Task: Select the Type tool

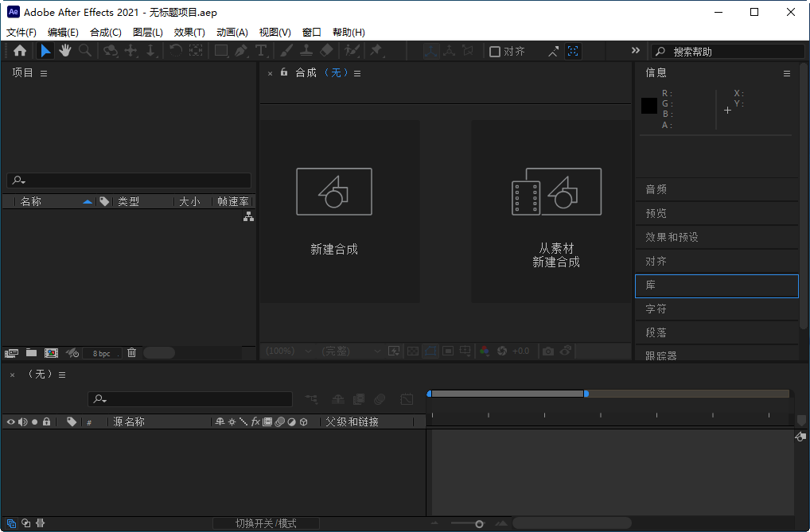Action: pos(260,50)
